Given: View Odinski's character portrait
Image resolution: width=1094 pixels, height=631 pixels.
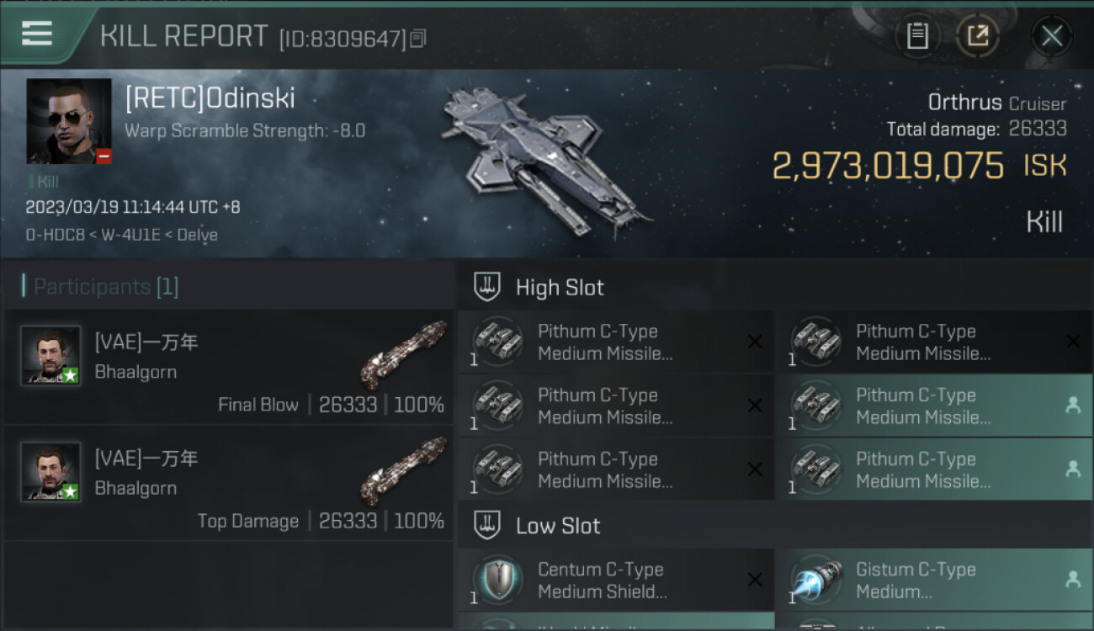Looking at the screenshot, I should 69,121.
